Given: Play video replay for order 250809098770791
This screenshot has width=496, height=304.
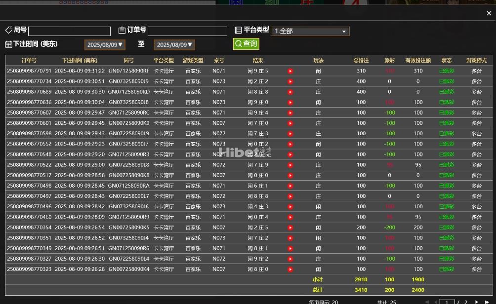Looking at the screenshot, I should pos(290,71).
